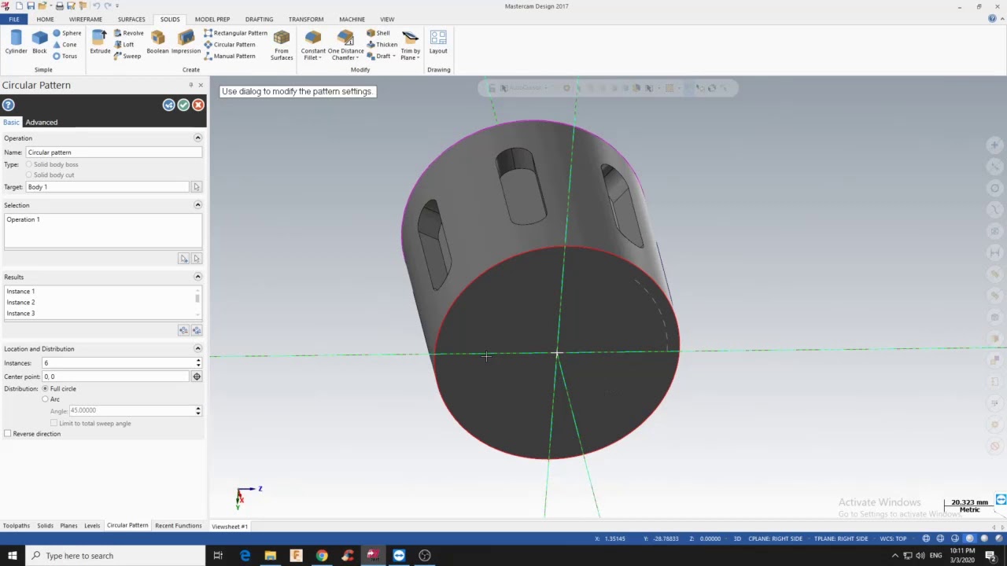Switch to Levels manager tab

tap(92, 526)
